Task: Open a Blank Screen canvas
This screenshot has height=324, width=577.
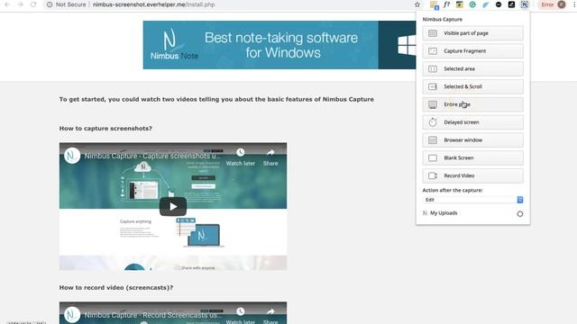Action: click(x=472, y=158)
